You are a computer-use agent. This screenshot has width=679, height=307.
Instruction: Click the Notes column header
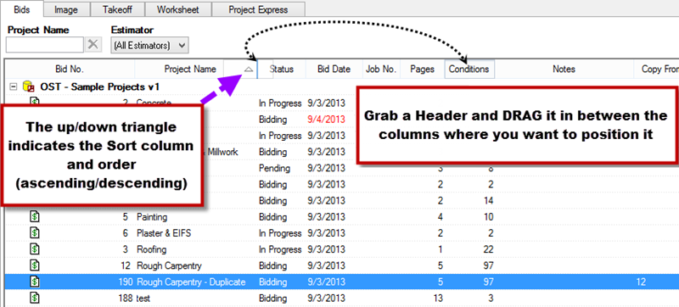564,70
